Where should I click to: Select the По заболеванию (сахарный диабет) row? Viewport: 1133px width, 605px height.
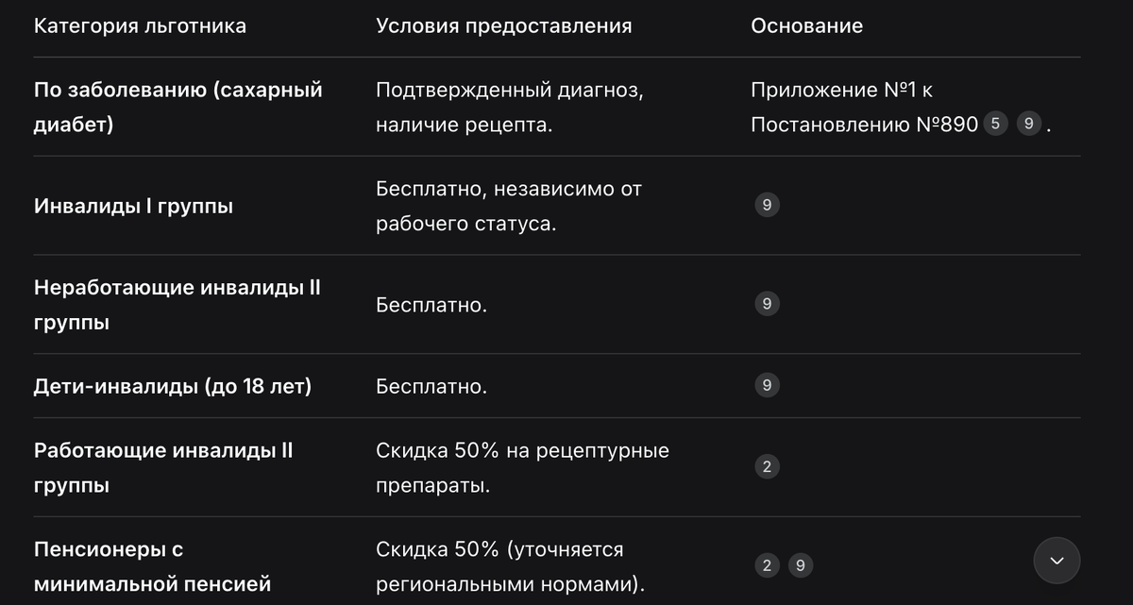click(x=178, y=107)
